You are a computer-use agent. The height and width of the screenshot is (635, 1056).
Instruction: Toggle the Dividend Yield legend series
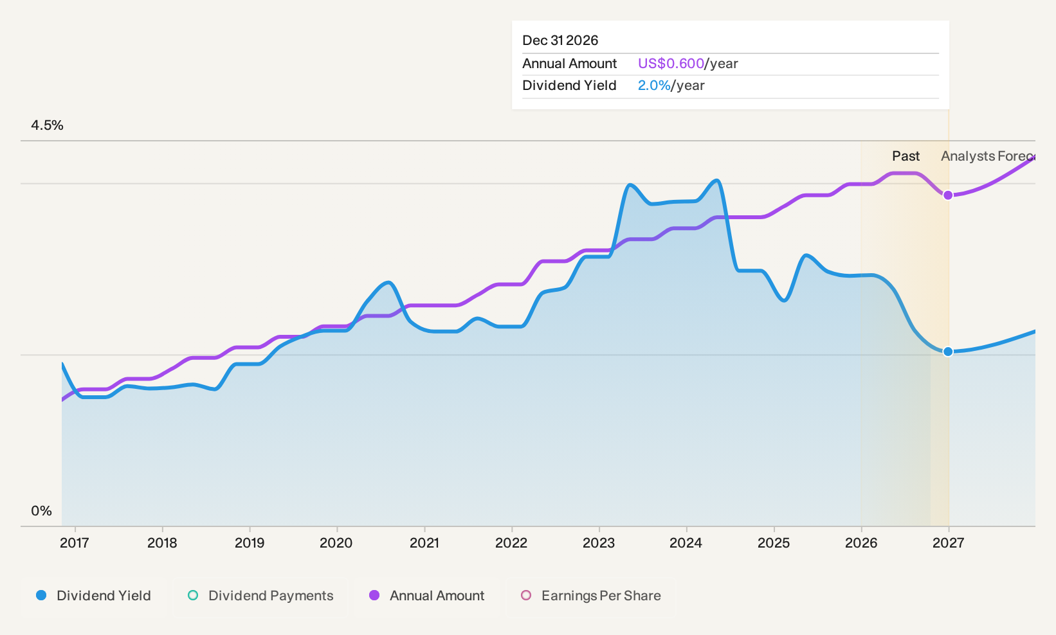click(x=94, y=596)
